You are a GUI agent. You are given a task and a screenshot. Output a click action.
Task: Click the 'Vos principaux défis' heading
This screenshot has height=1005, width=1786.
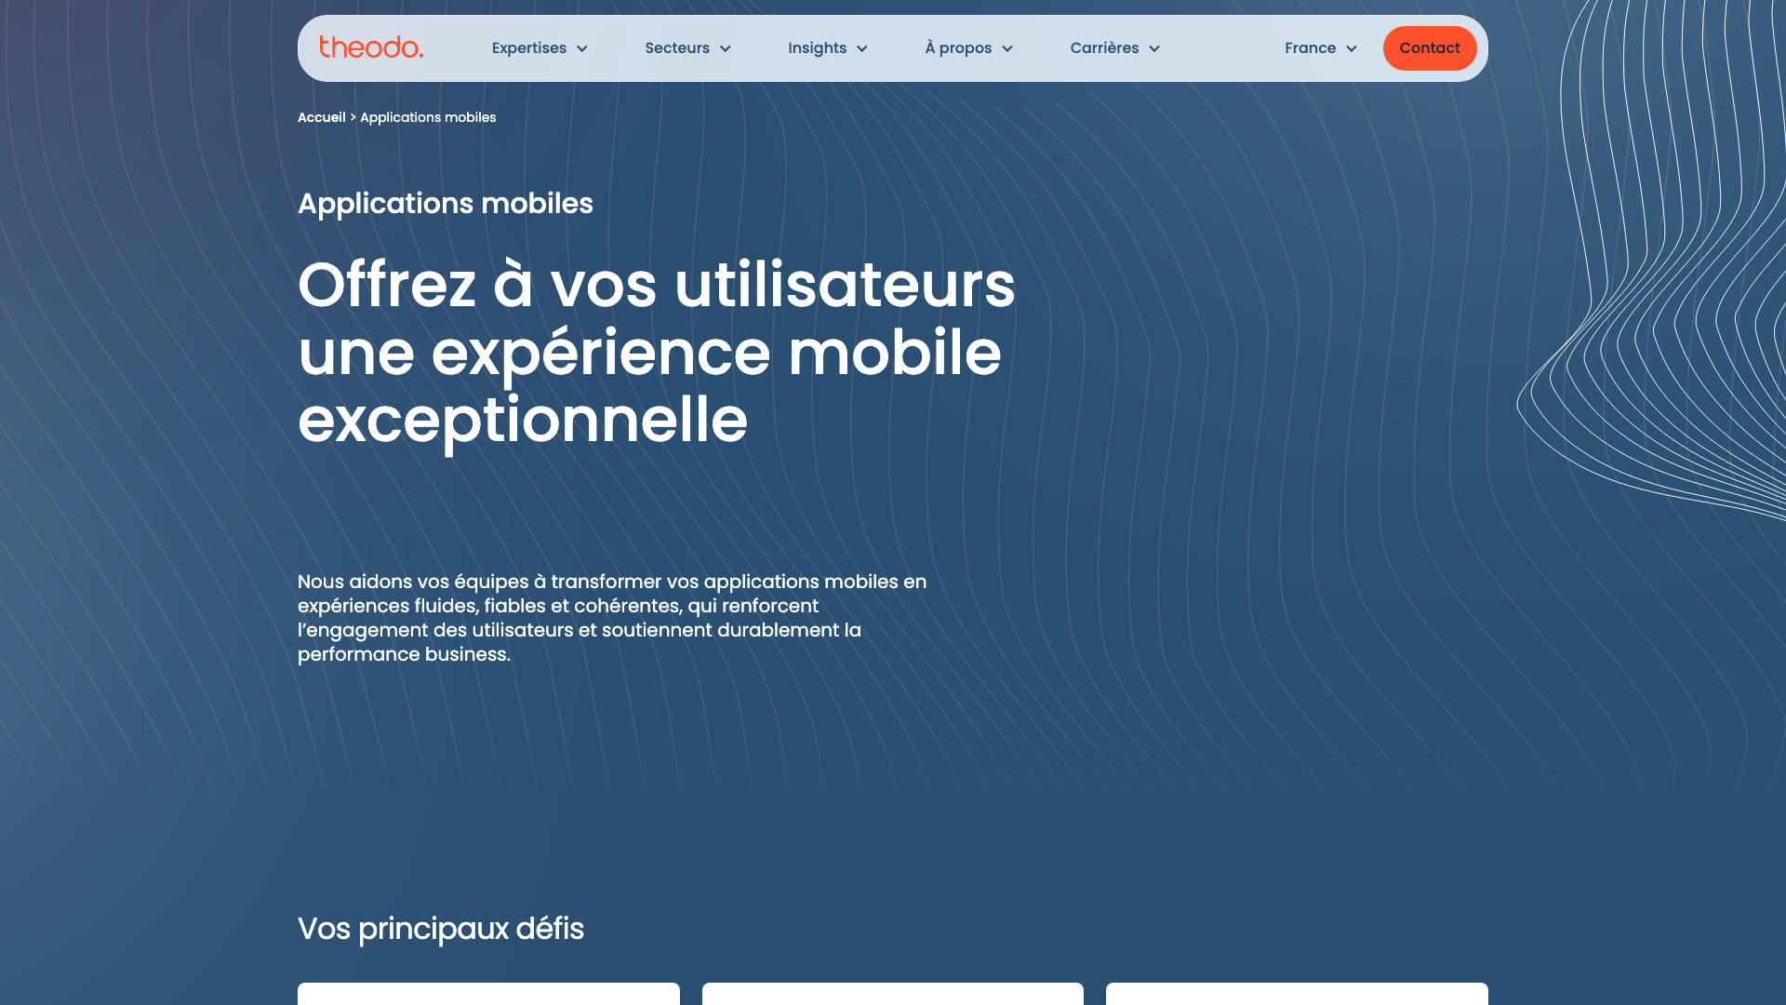pos(441,929)
